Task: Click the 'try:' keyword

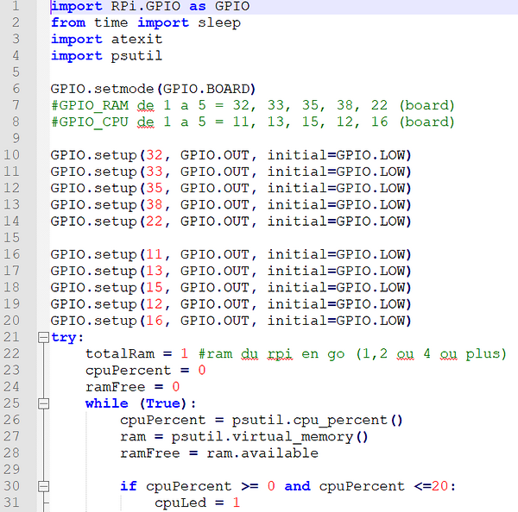Action: coord(67,338)
